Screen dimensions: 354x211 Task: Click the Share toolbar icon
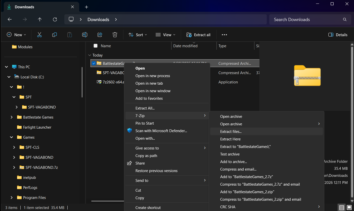tap(100, 35)
